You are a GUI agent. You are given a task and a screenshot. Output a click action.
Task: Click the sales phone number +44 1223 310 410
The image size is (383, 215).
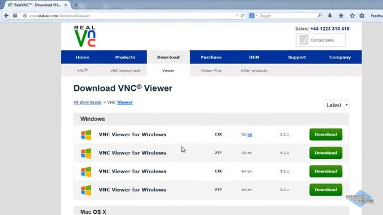click(x=330, y=29)
